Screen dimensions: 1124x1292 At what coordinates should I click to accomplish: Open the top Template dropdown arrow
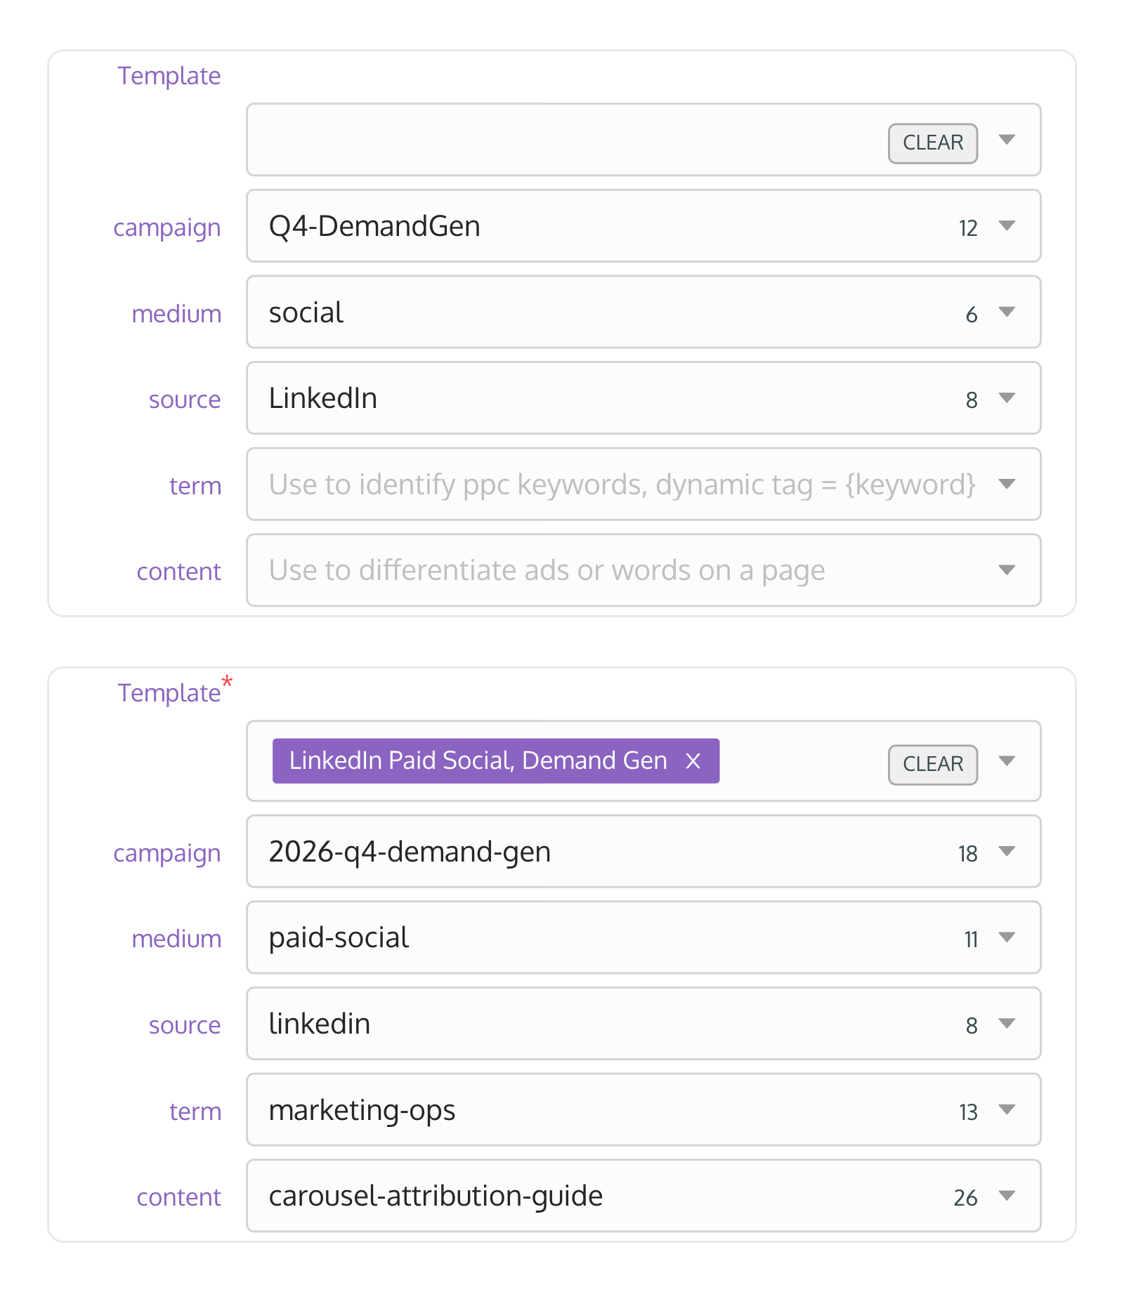click(1007, 140)
